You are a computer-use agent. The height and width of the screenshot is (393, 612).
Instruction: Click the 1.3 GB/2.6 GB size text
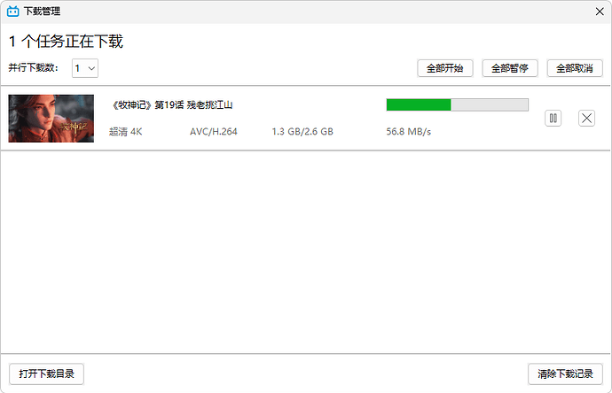[302, 132]
